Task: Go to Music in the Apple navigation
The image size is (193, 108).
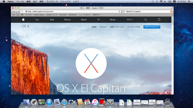Action: (x=113, y=20)
